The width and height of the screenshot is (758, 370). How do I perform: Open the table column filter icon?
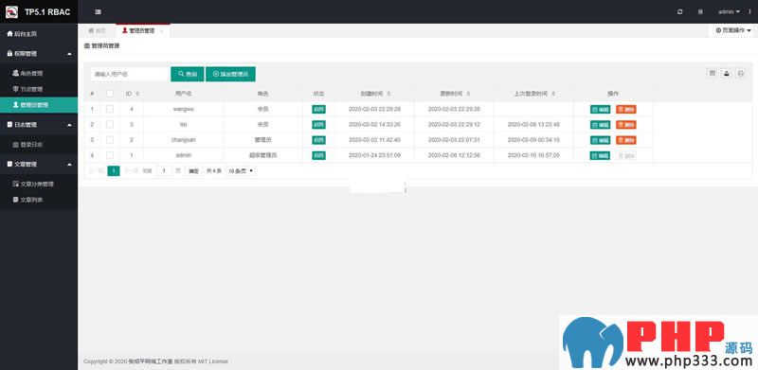coord(712,73)
